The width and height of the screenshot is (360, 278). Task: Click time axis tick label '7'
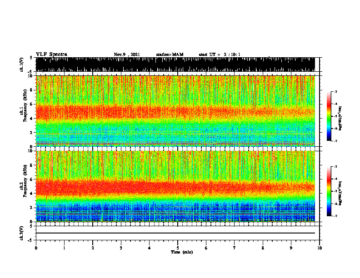235,248
